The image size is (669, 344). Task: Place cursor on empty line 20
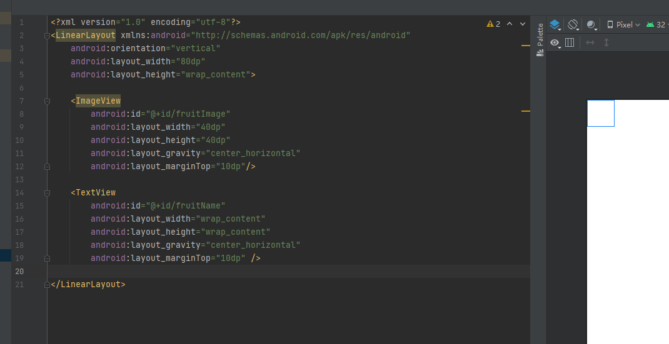tap(289, 271)
